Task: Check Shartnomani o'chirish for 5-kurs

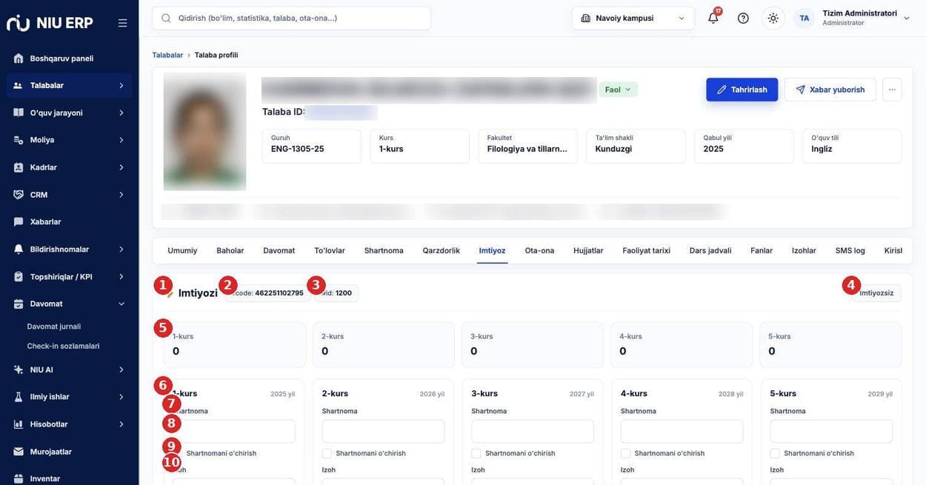Action: [775, 453]
